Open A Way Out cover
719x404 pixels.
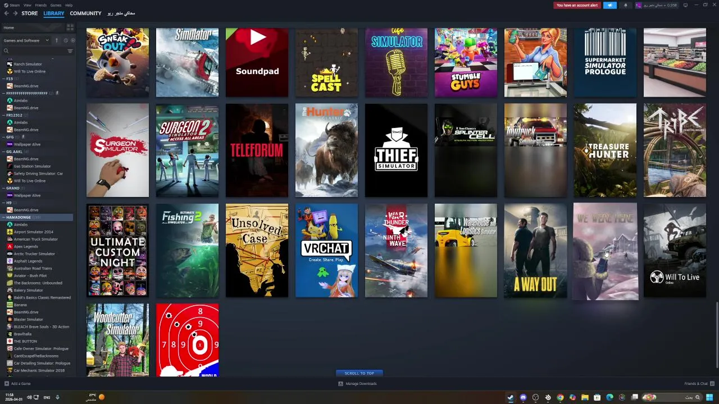535,250
